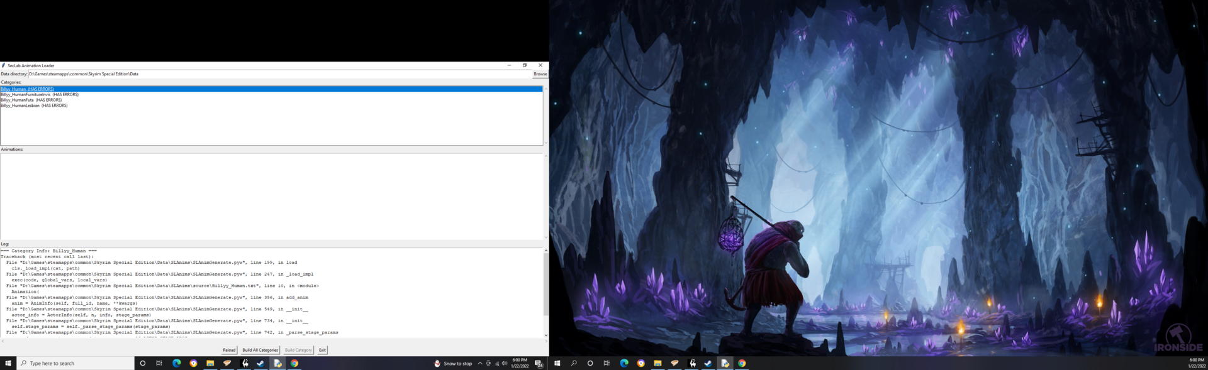Open the volume control tray icon

[x=504, y=363]
